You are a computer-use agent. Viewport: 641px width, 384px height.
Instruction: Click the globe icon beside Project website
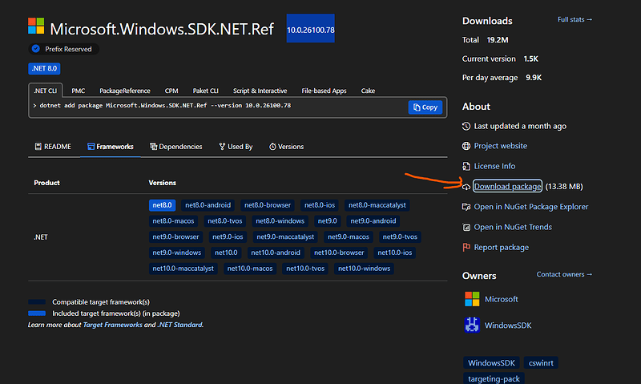pyautogui.click(x=467, y=146)
